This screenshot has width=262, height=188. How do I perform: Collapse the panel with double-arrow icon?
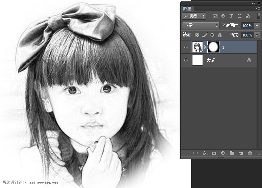coord(254,3)
